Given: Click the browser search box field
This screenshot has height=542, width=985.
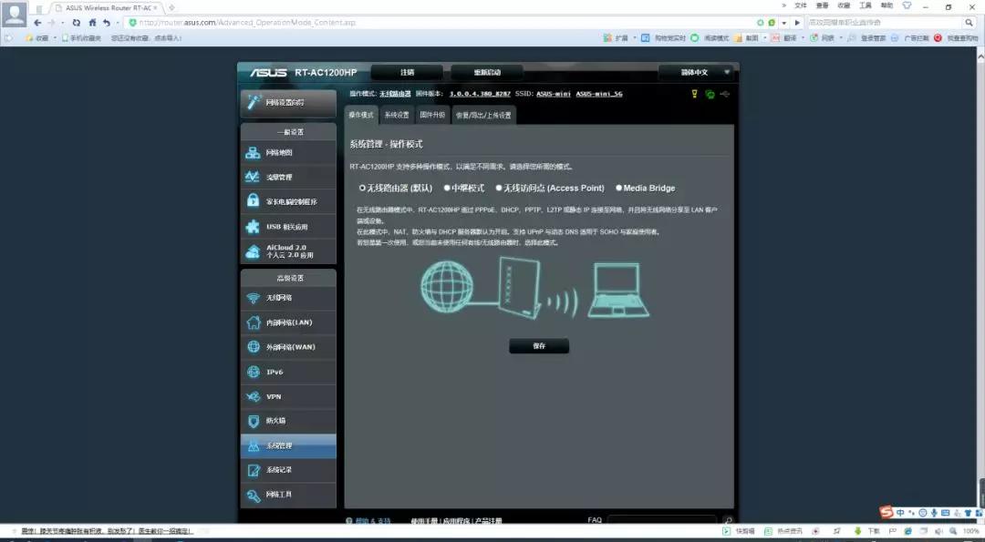Looking at the screenshot, I should point(886,23).
